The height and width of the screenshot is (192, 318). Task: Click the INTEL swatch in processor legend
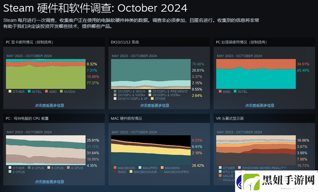pos(235,91)
